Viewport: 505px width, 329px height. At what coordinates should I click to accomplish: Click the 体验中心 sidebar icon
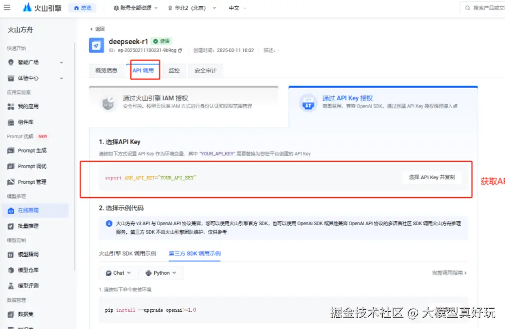click(x=11, y=78)
